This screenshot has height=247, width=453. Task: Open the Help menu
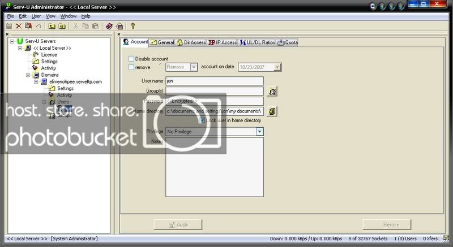pos(86,16)
